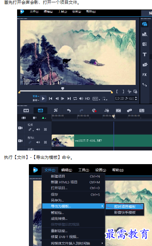
Task: Open the Graphic library icon below Title
Action: click(x=145, y=64)
